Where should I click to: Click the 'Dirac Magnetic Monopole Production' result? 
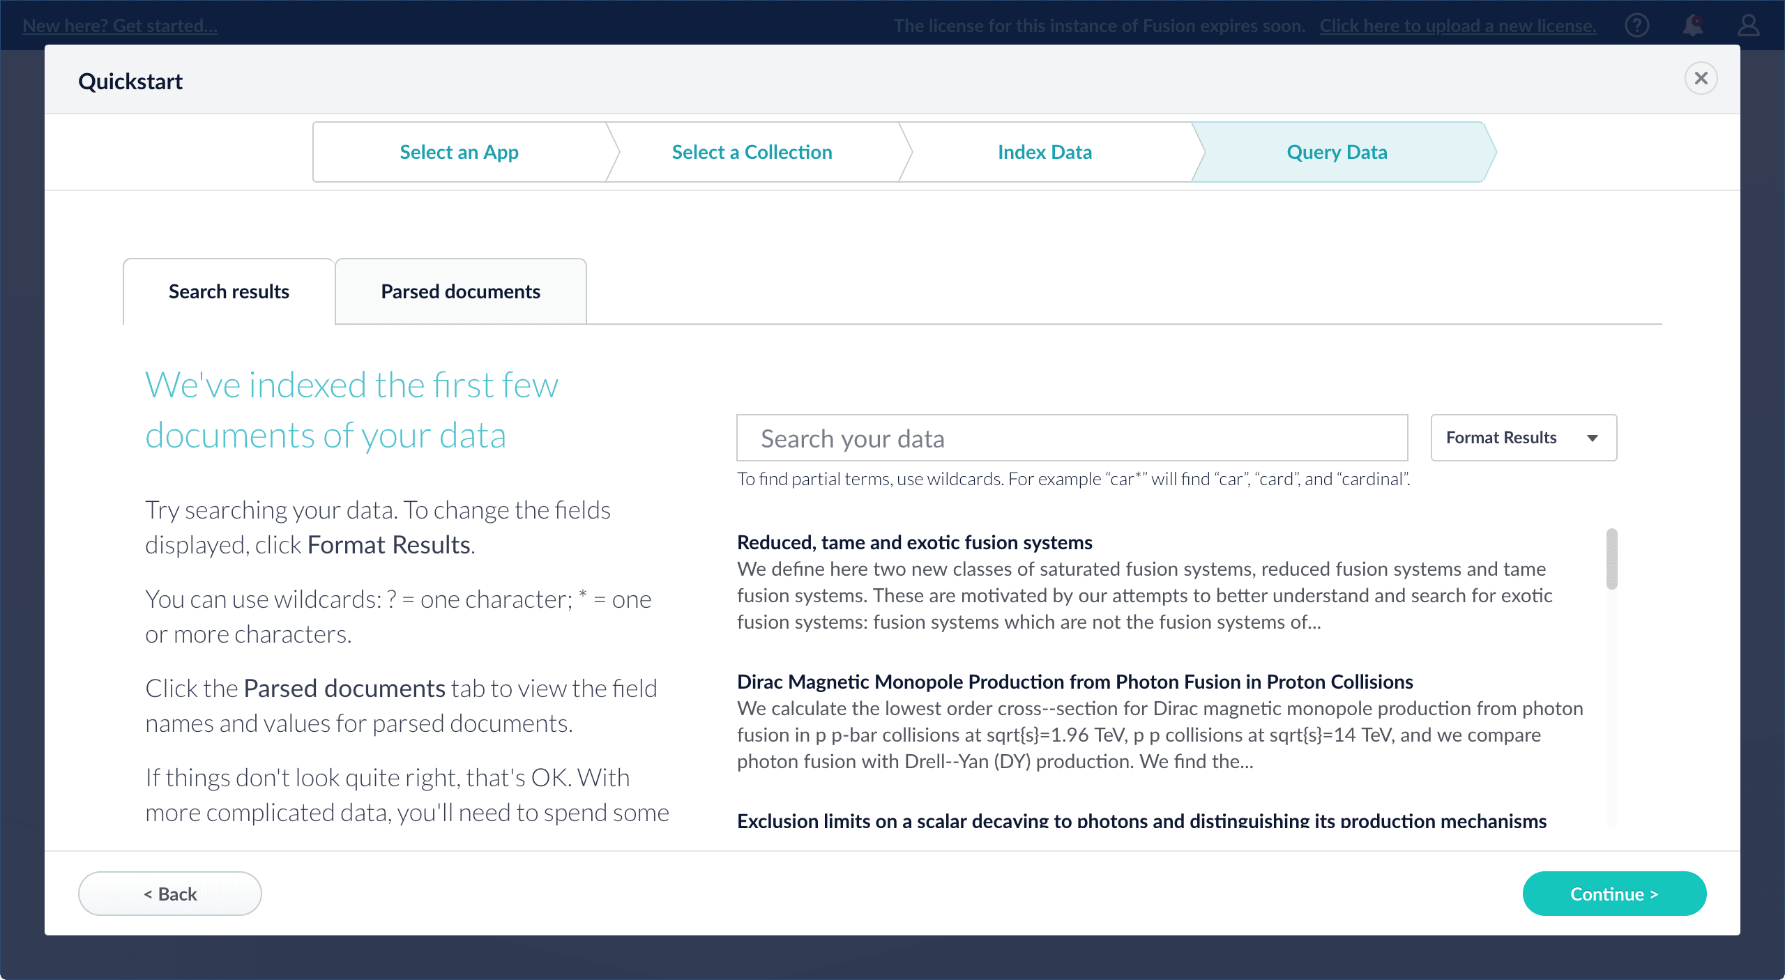point(1074,681)
